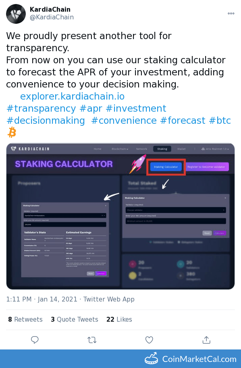Click the @KardiaChain handle
241x368 pixels.
click(x=52, y=17)
